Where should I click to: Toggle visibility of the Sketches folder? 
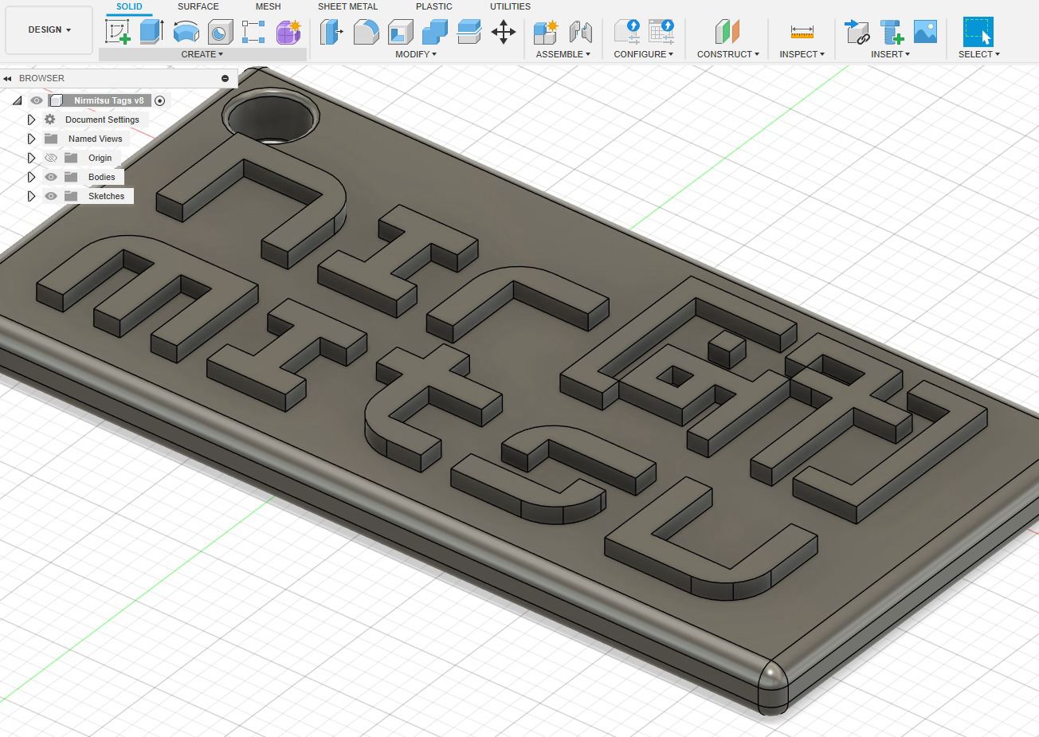[51, 196]
